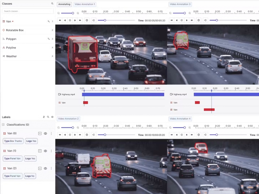Toggle visibility of all labels
Image resolution: width=259 pixels, height=194 pixels.
(x=52, y=117)
